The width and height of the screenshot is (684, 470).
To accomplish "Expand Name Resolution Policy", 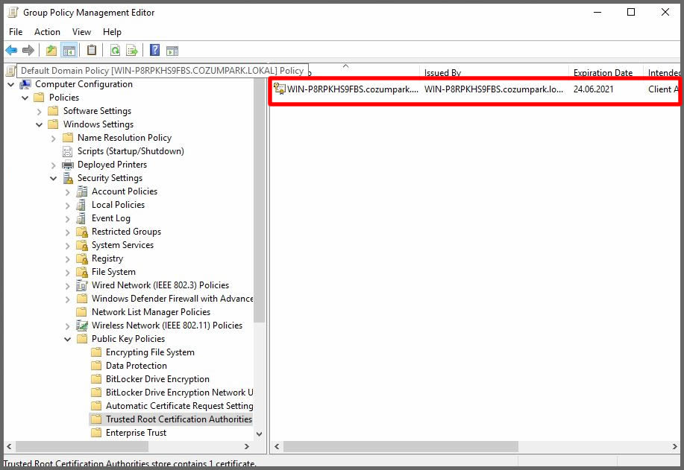I will tap(53, 139).
